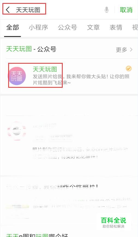Tap the microphone voice search icon
The image size is (138, 237).
(106, 10)
